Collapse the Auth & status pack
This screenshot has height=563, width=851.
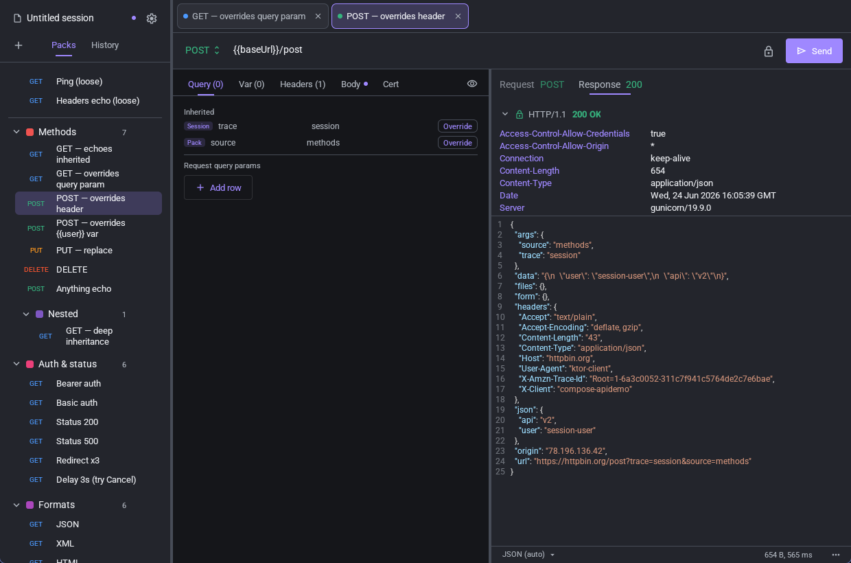tap(16, 364)
